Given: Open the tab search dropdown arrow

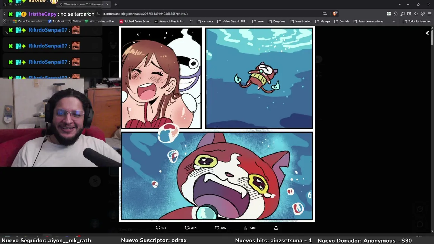Looking at the screenshot, I should 400,4.
